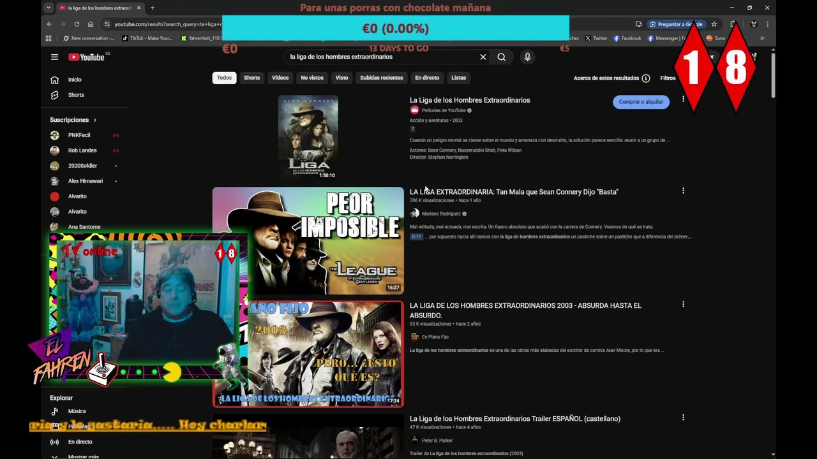Open the Suno bookmark
Image resolution: width=817 pixels, height=459 pixels.
click(x=716, y=38)
